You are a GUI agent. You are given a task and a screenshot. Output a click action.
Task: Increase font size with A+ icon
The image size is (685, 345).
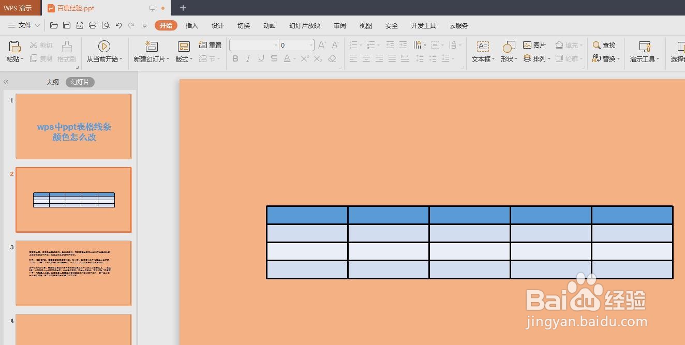[322, 46]
